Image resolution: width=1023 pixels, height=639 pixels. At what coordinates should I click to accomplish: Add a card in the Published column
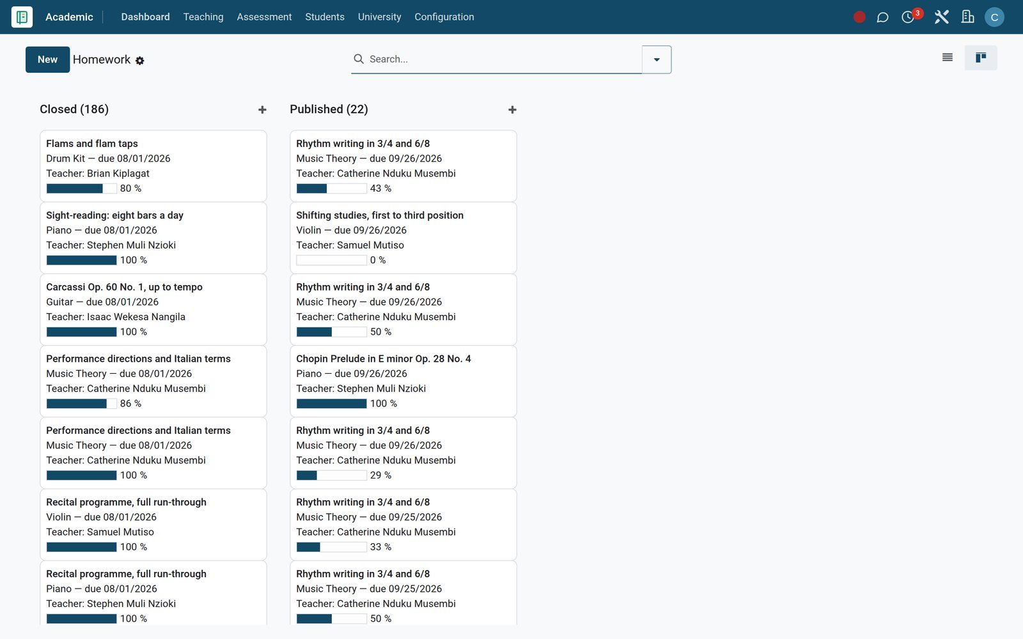(512, 110)
